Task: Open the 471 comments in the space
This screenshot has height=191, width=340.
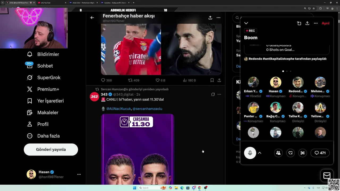Action: pyautogui.click(x=320, y=153)
